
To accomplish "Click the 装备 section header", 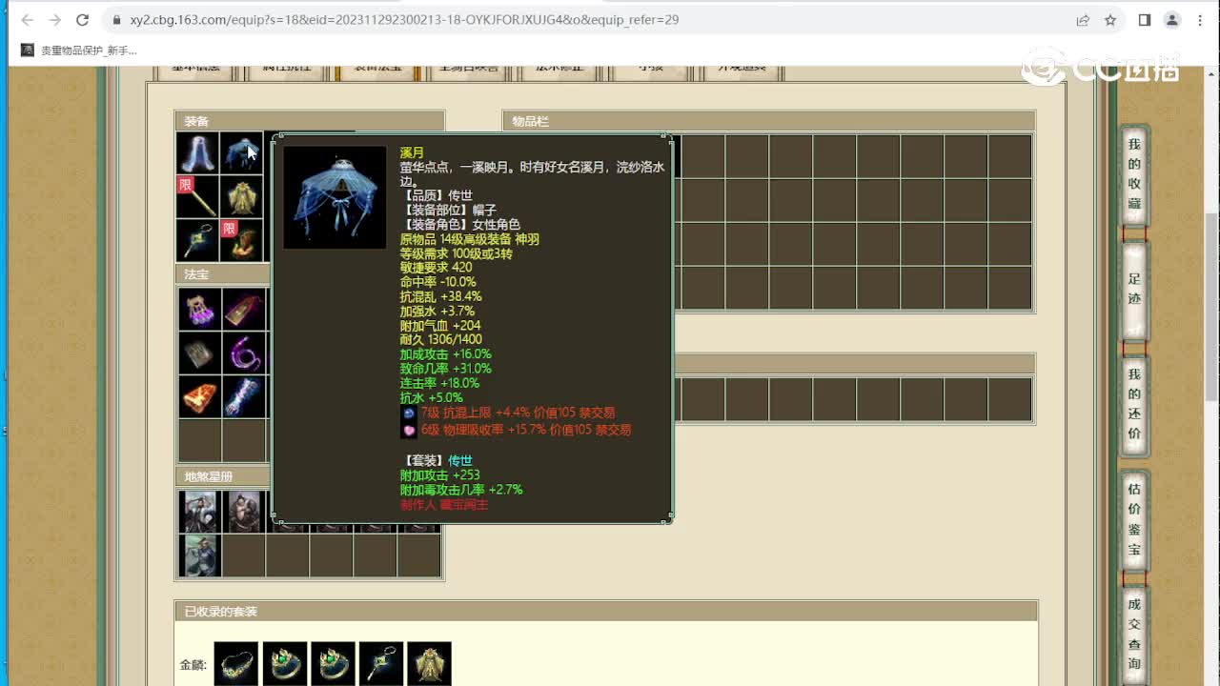I will pyautogui.click(x=310, y=121).
